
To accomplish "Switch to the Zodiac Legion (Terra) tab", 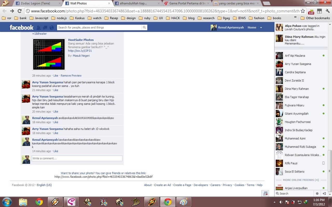I will (38, 3).
